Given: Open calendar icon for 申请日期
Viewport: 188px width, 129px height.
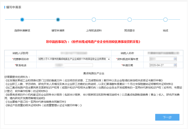Looking at the screenshot, I should point(175,65).
